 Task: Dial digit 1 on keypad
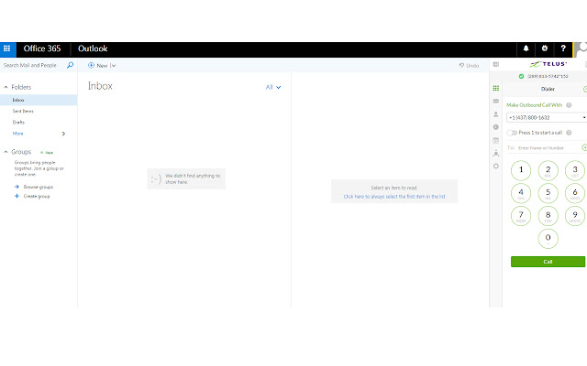coord(521,170)
